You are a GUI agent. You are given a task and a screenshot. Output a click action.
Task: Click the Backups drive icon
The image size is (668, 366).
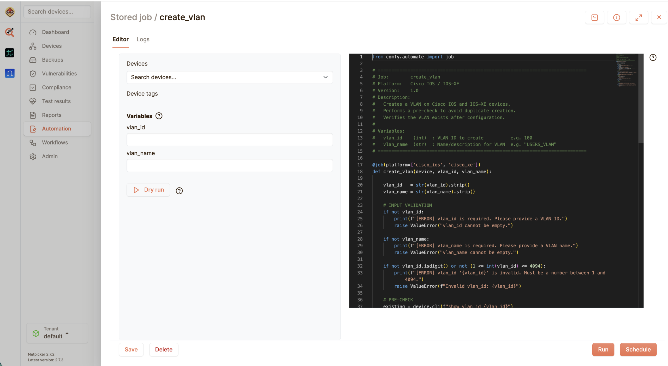point(33,60)
